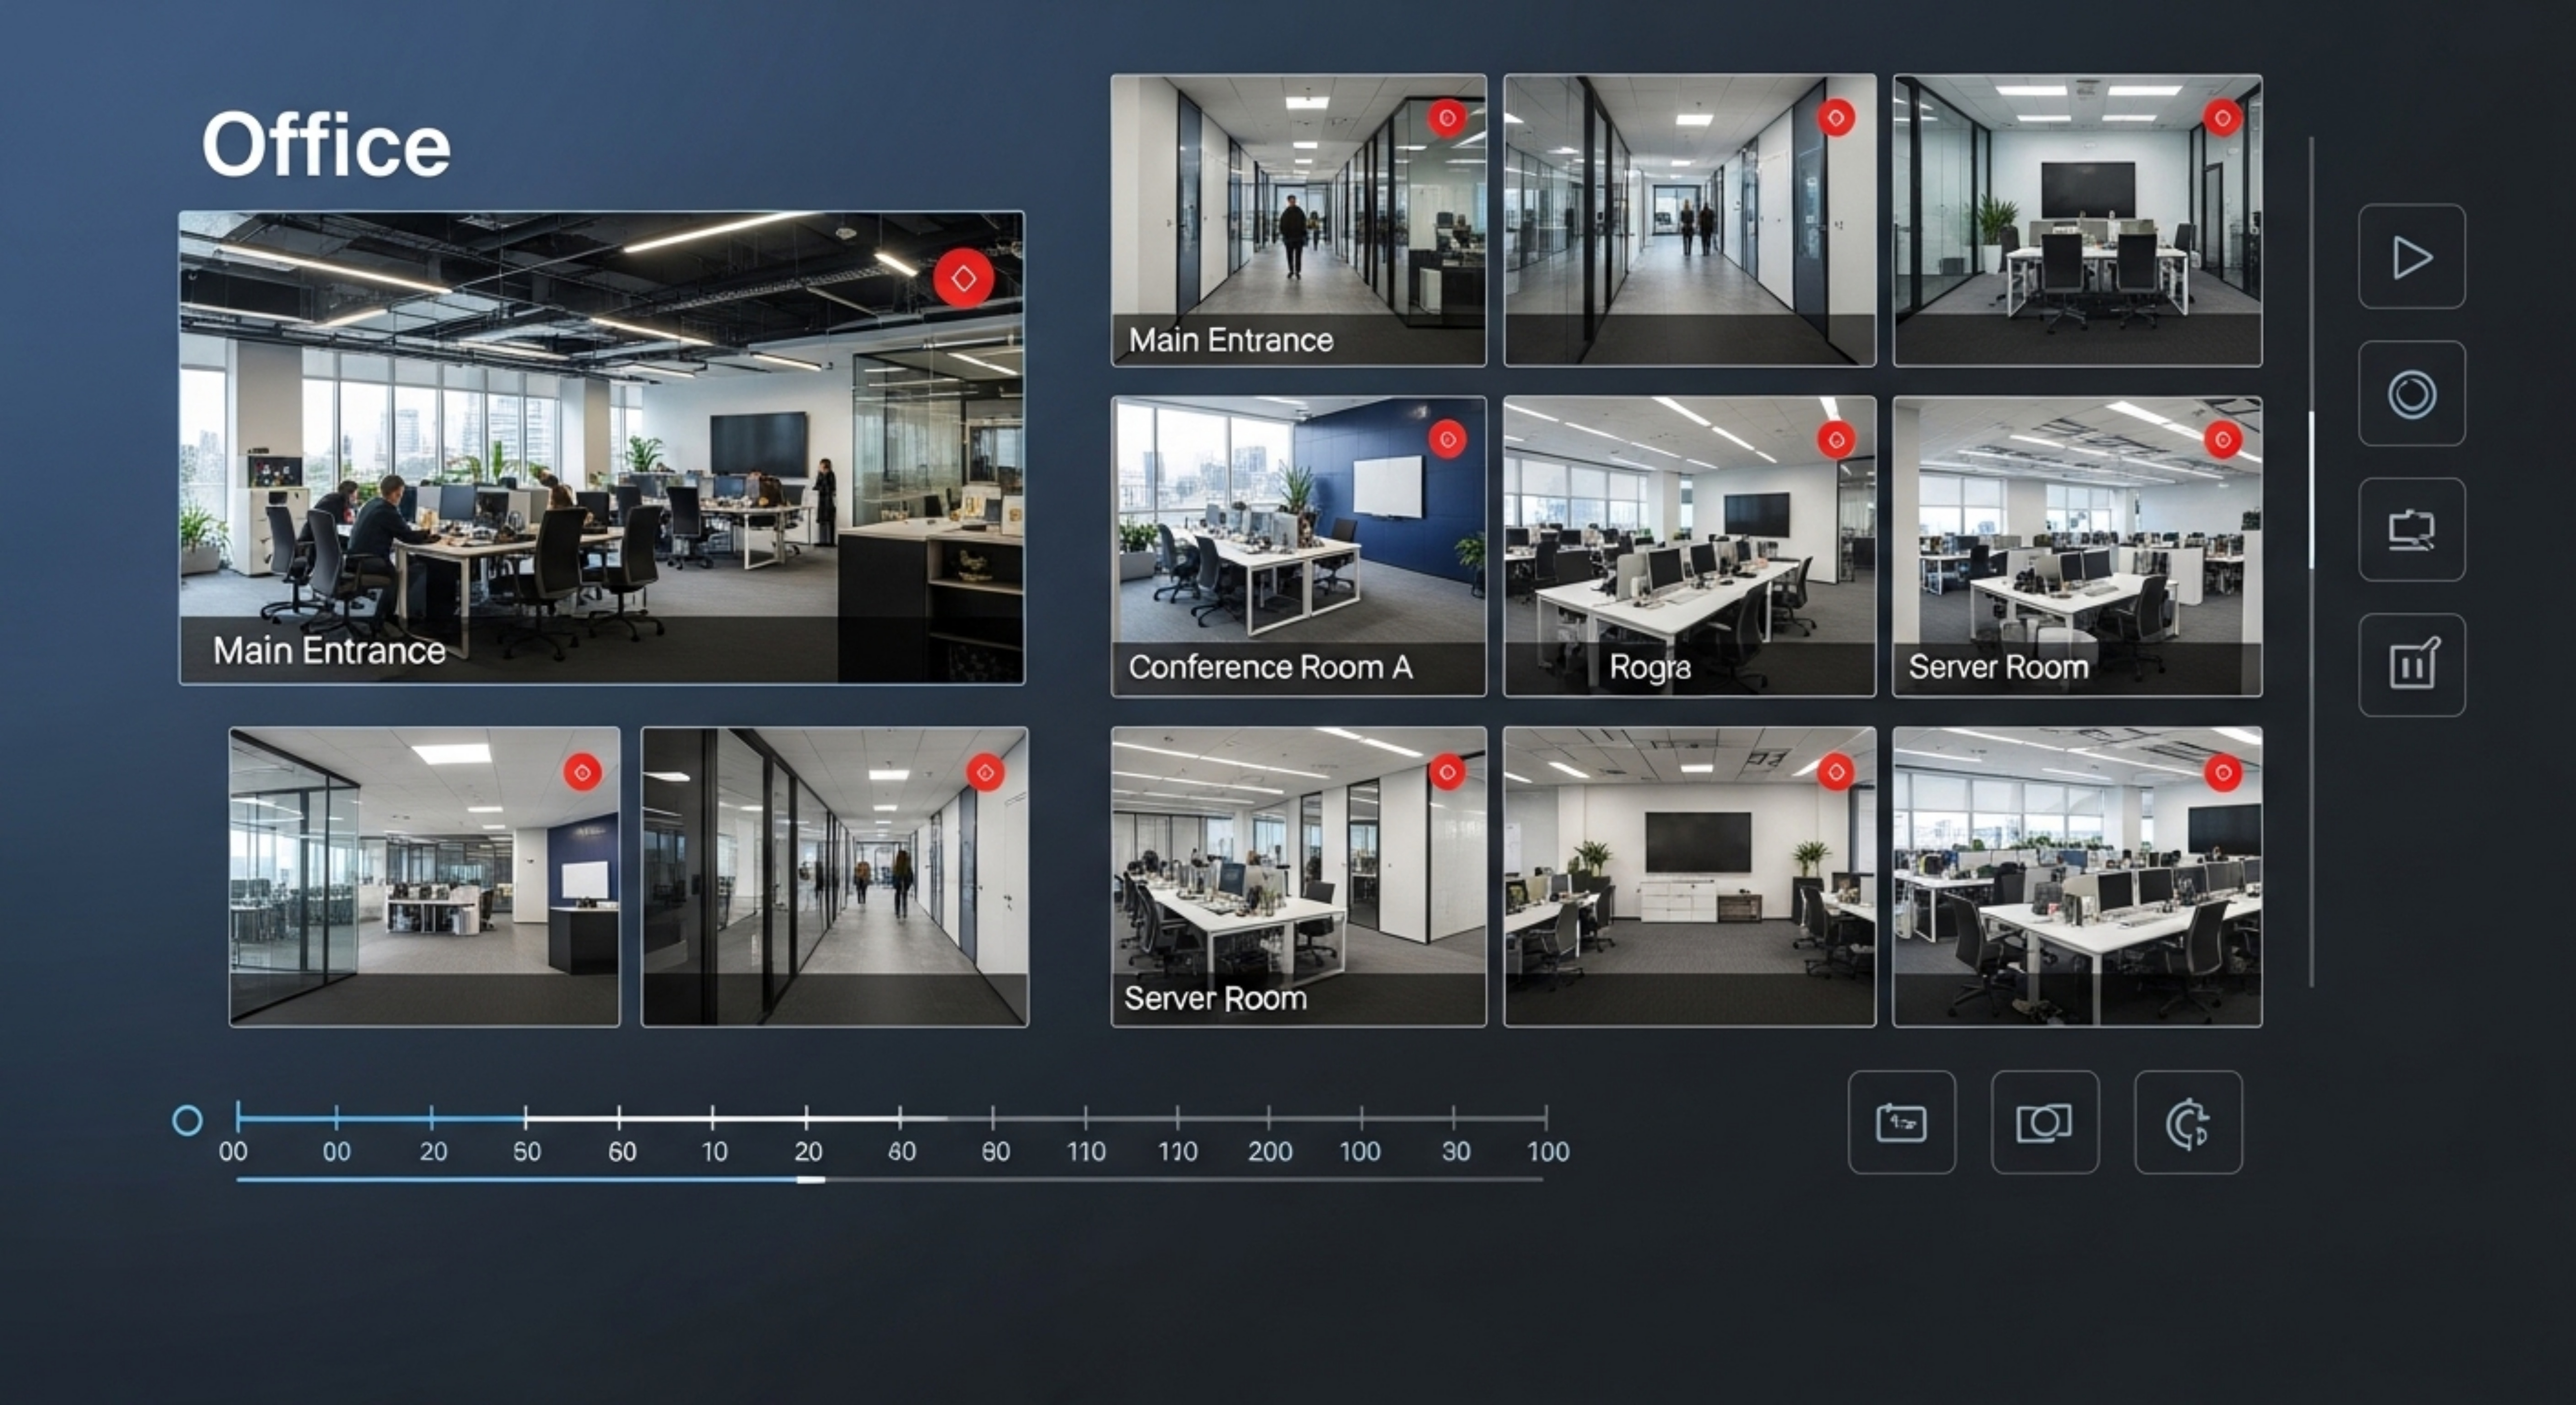Toggle record indicator on Rogra tile
Screen dimensions: 2576x1405
(1836, 439)
